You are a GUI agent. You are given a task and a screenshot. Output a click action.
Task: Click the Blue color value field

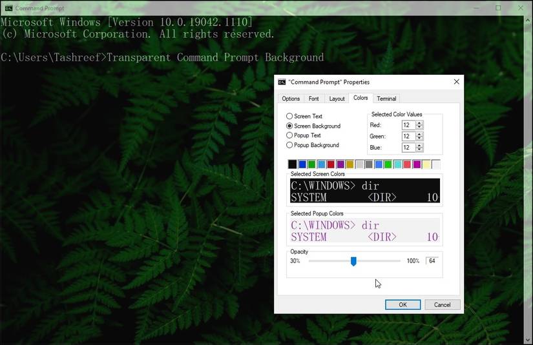pos(408,148)
